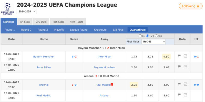Click the flag icon in the 17-04 Inter Milan row
Viewport: 205px width, 102px height.
click(x=179, y=67)
